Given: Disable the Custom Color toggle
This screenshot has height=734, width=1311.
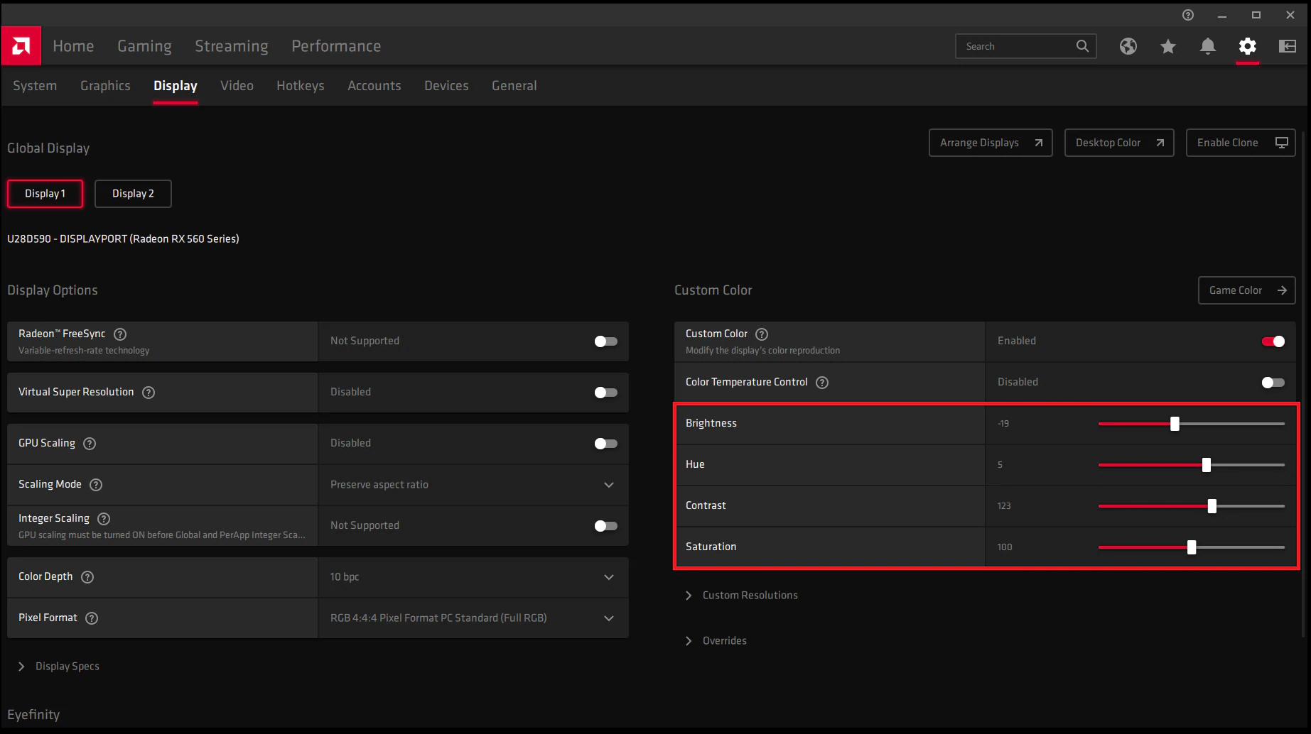Looking at the screenshot, I should click(1273, 341).
